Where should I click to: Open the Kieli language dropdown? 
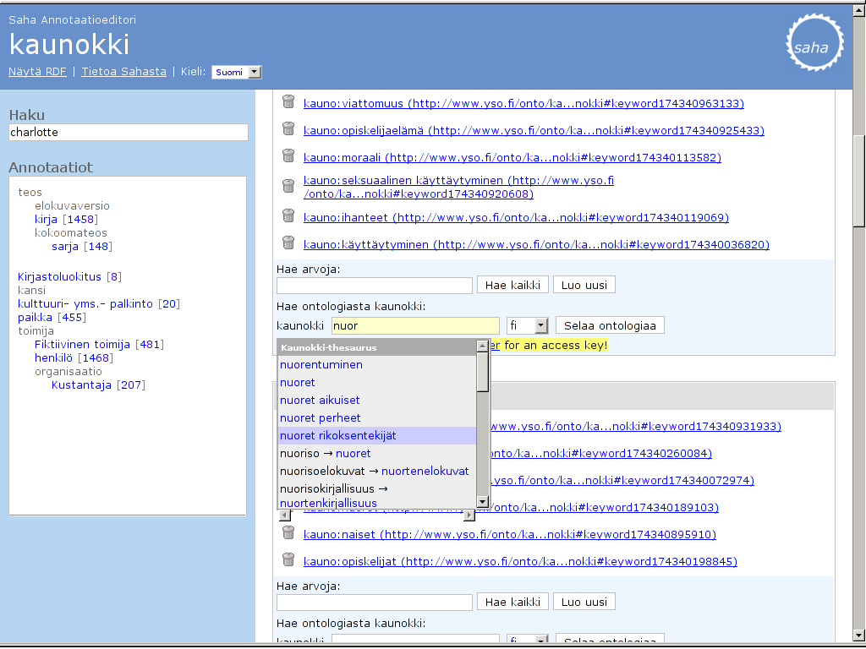[x=237, y=73]
